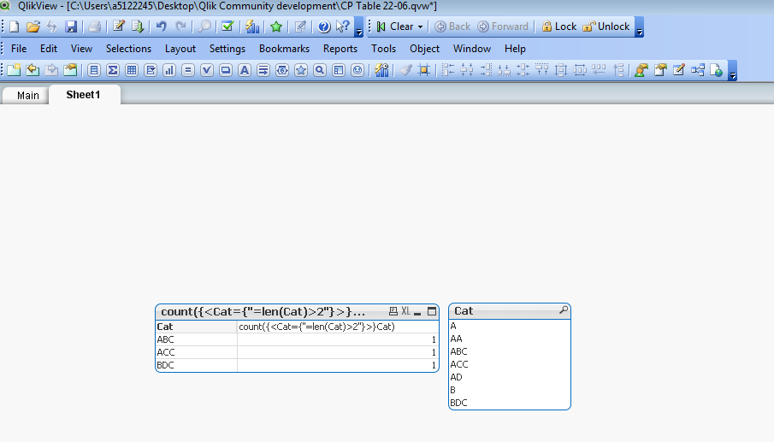Open User Preferences icon on design toolbar
Screen dimensions: 774x442
point(641,70)
